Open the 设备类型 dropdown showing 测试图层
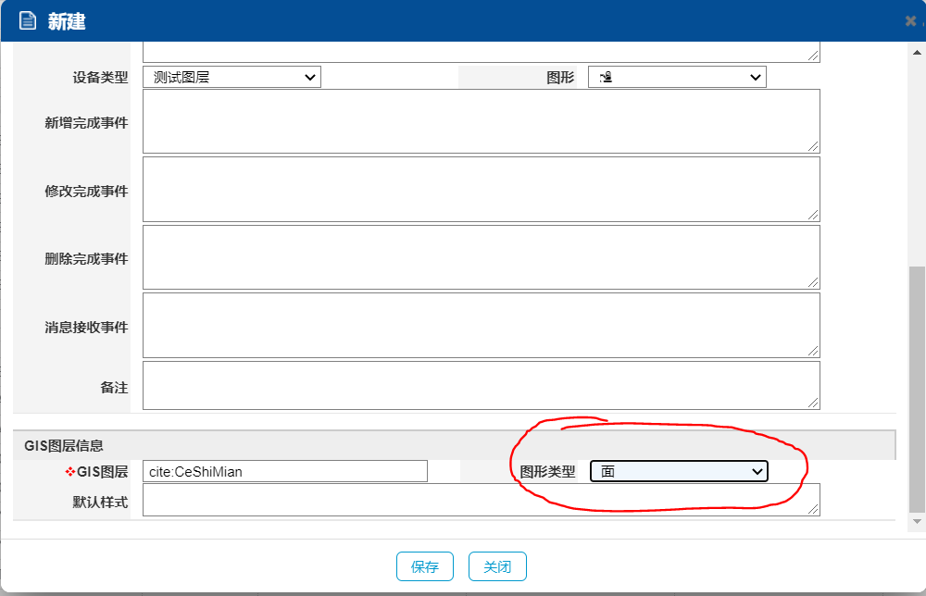The height and width of the screenshot is (596, 926). [x=231, y=78]
